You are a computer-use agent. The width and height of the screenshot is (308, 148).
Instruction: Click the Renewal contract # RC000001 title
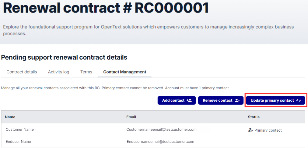click(x=106, y=8)
